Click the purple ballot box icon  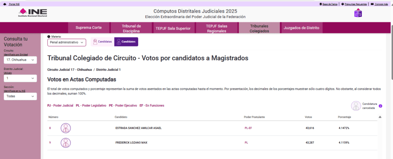(358, 13)
